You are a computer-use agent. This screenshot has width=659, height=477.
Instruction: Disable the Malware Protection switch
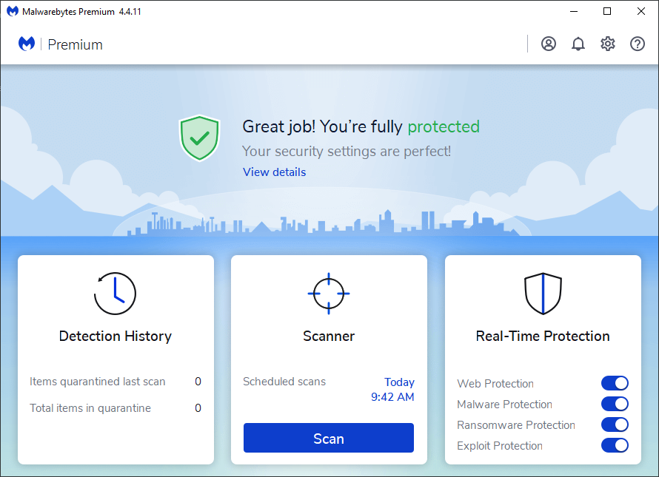click(x=615, y=404)
